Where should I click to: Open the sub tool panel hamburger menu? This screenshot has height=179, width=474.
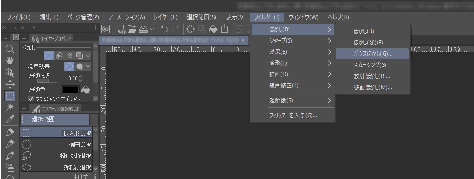(x=24, y=107)
